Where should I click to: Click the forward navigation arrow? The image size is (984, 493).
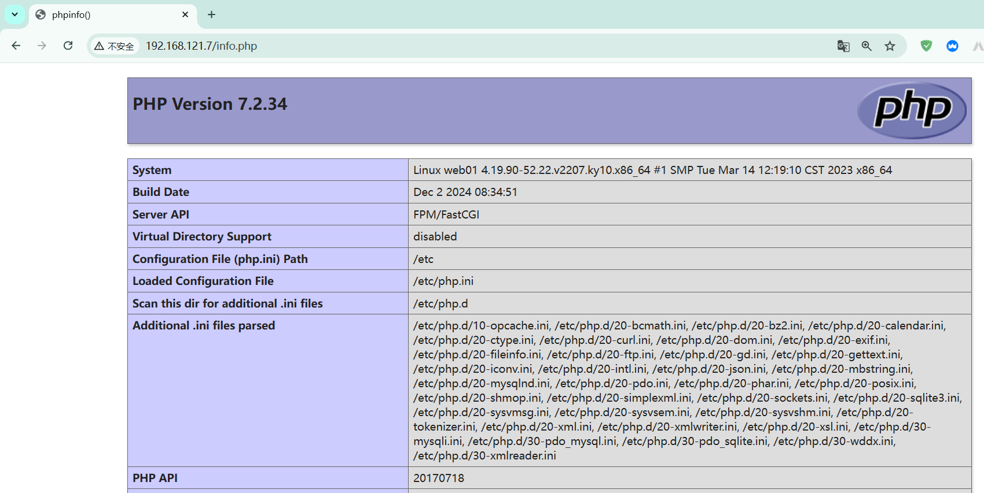pyautogui.click(x=42, y=46)
